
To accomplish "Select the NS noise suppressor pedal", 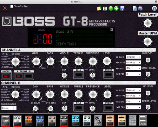I will click(17, 121).
